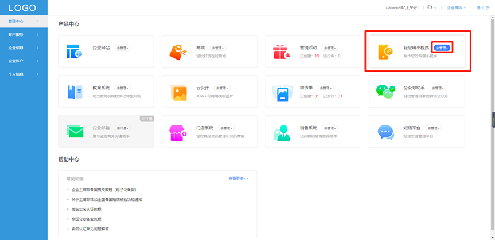Click the 制作您的专属小程序 description
Viewport: 495px width, 240px height.
tap(420, 56)
